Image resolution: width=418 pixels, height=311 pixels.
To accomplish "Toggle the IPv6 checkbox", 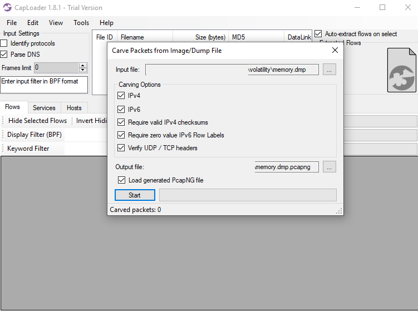I will (x=121, y=110).
